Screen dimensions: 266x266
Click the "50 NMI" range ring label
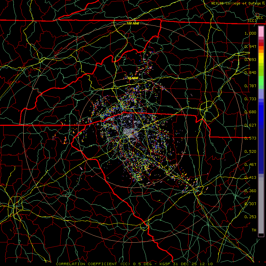pos(133,78)
